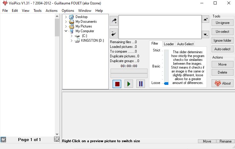Move folder down in list
The width and height of the screenshot is (235, 149).
(x=205, y=35)
